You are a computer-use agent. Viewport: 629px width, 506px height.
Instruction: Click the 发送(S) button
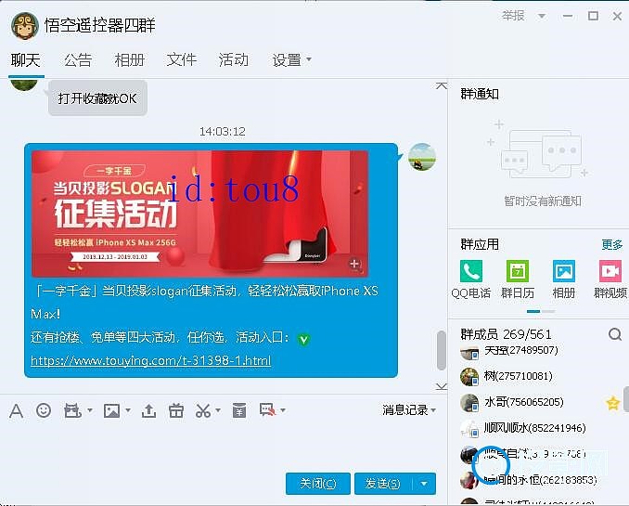[383, 484]
